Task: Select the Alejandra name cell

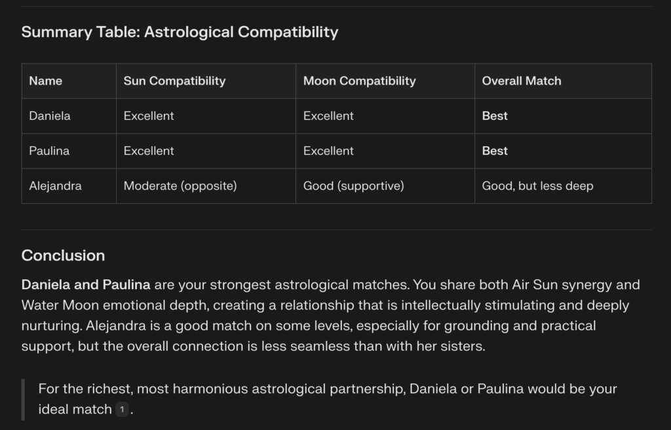Action: pos(69,186)
